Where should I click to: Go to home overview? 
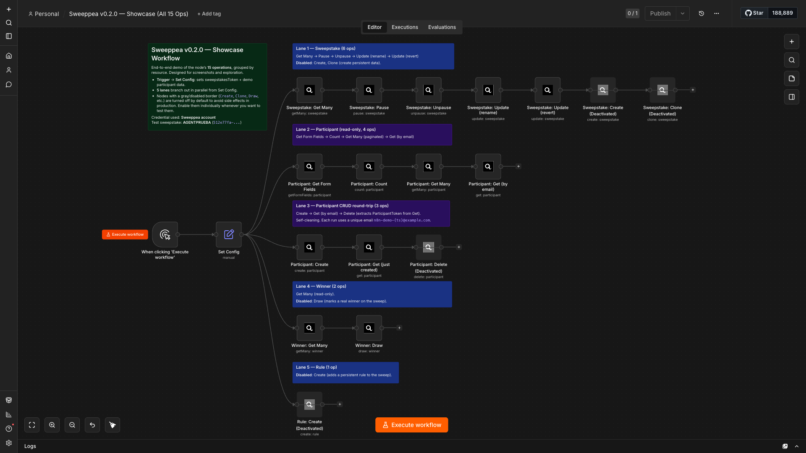(9, 56)
